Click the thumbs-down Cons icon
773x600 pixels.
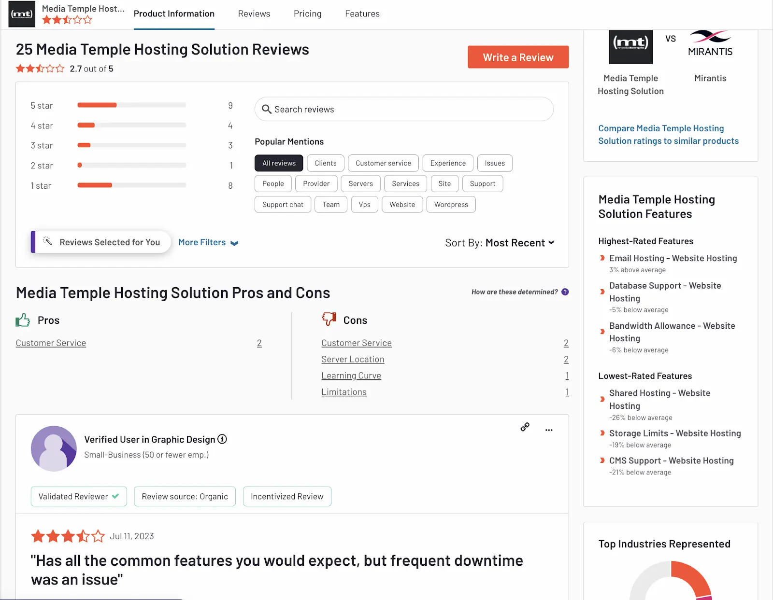coord(329,319)
